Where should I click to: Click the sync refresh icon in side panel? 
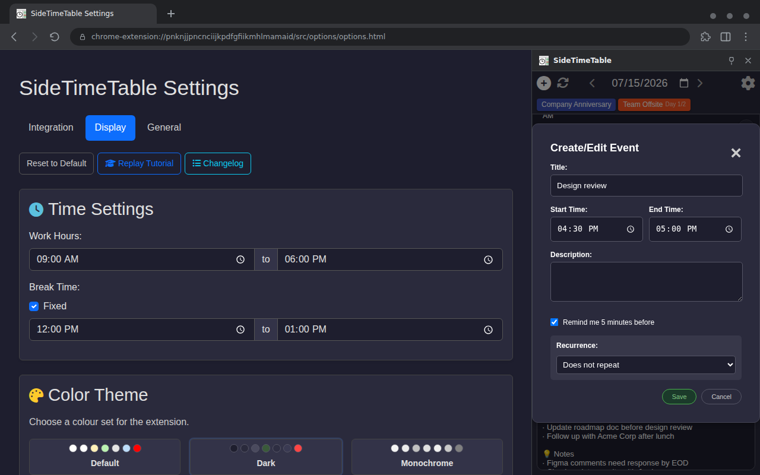(563, 83)
